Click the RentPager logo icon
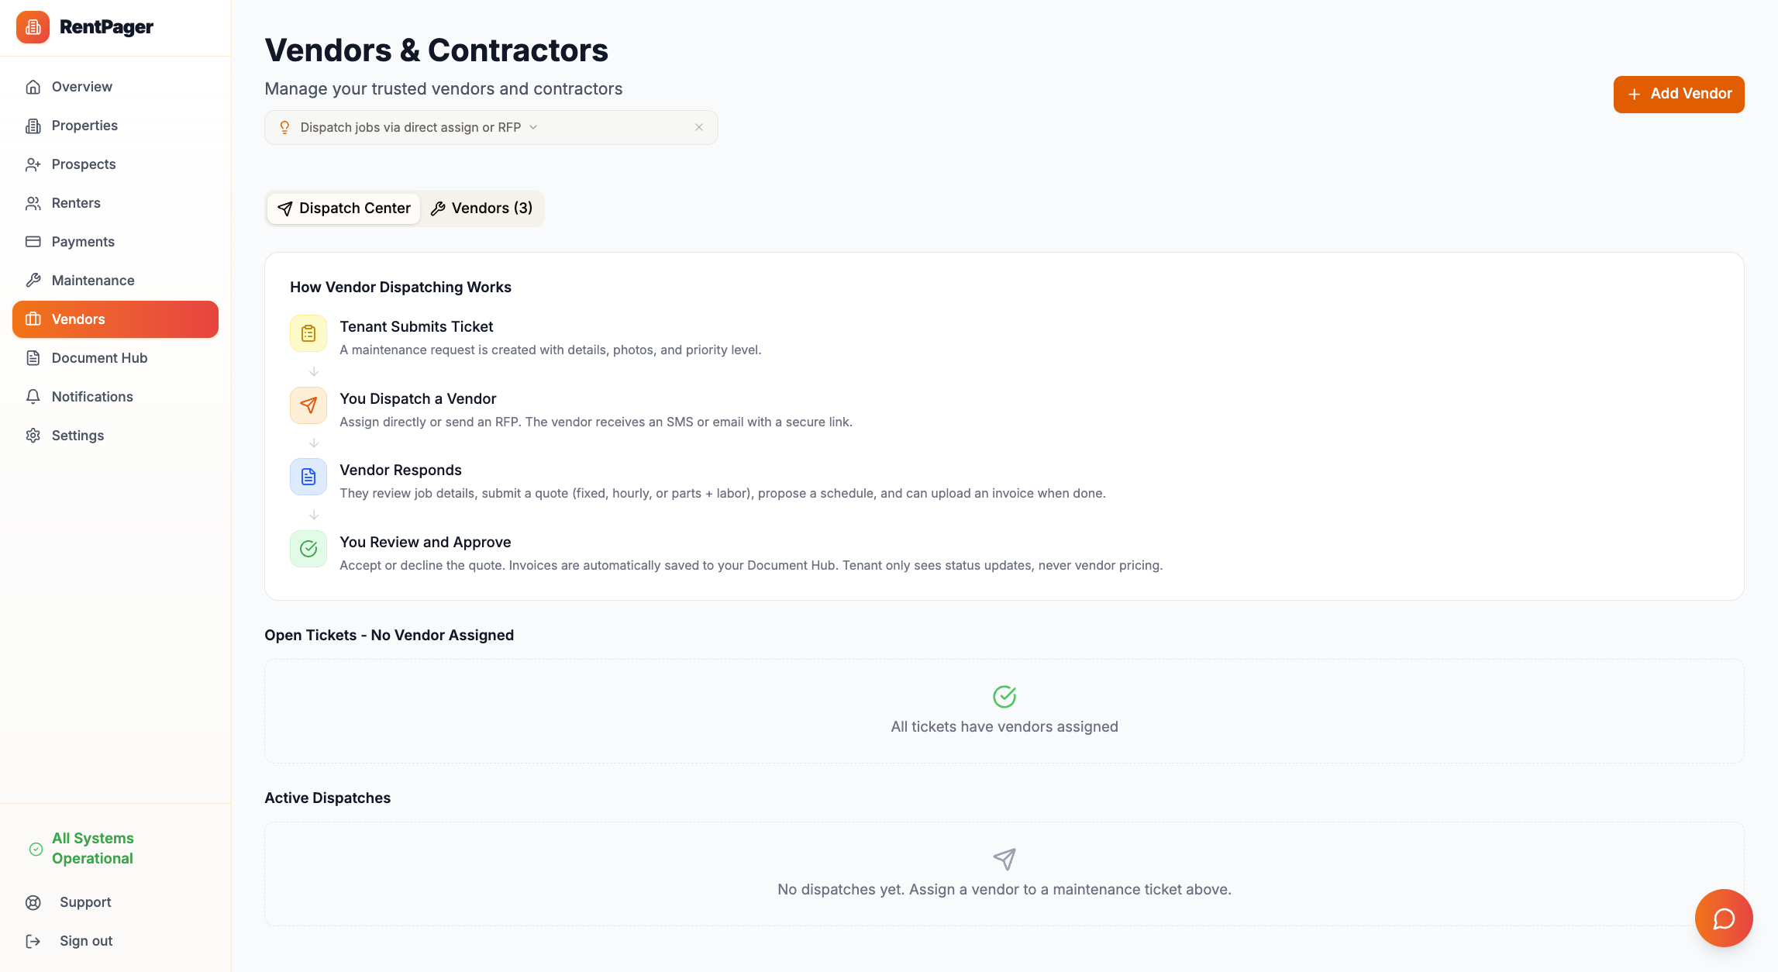The height and width of the screenshot is (972, 1778). click(32, 26)
